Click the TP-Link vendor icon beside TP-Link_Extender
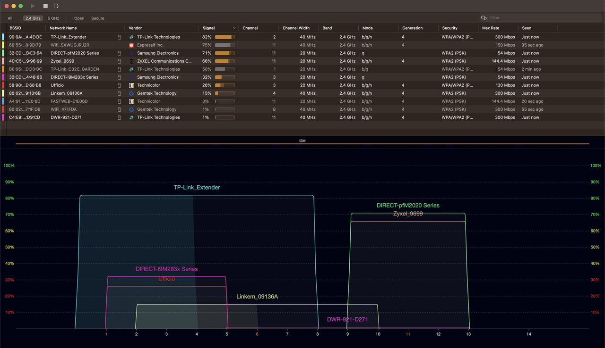Viewport: 605px width, 348px height. point(131,37)
